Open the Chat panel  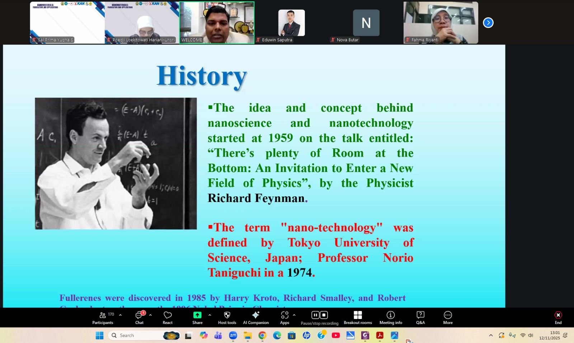pos(139,317)
